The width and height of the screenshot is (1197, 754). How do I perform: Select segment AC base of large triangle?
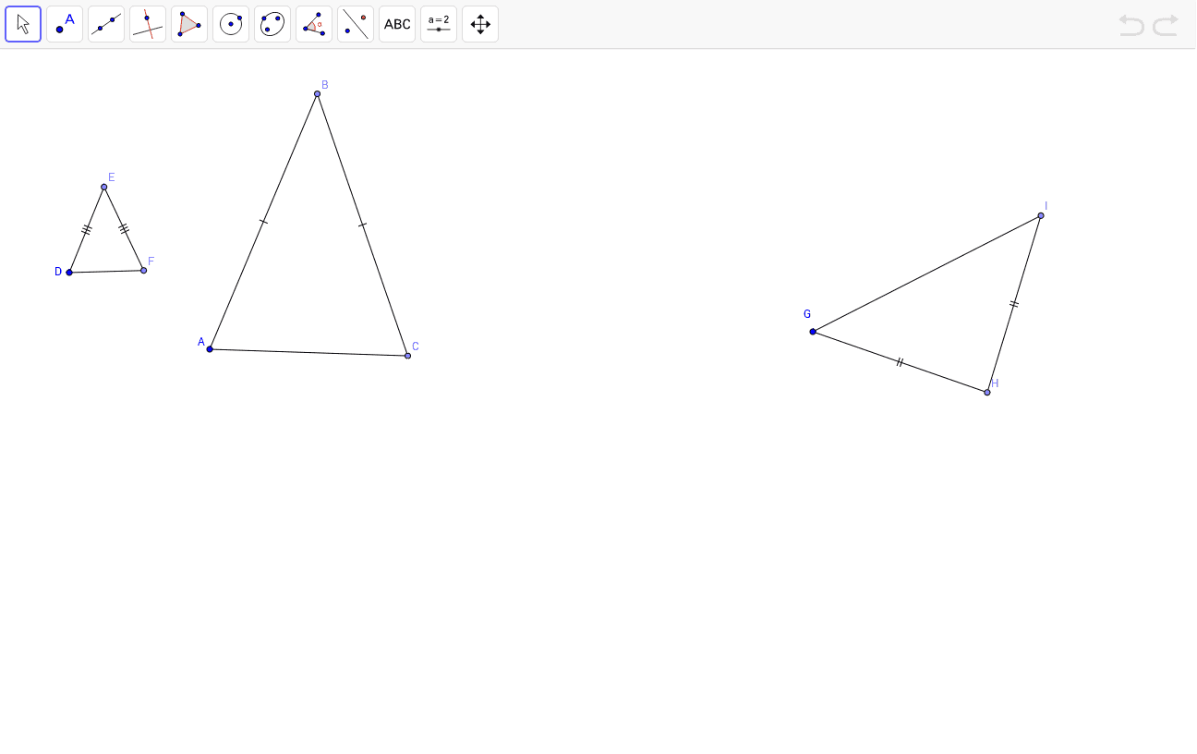point(308,353)
